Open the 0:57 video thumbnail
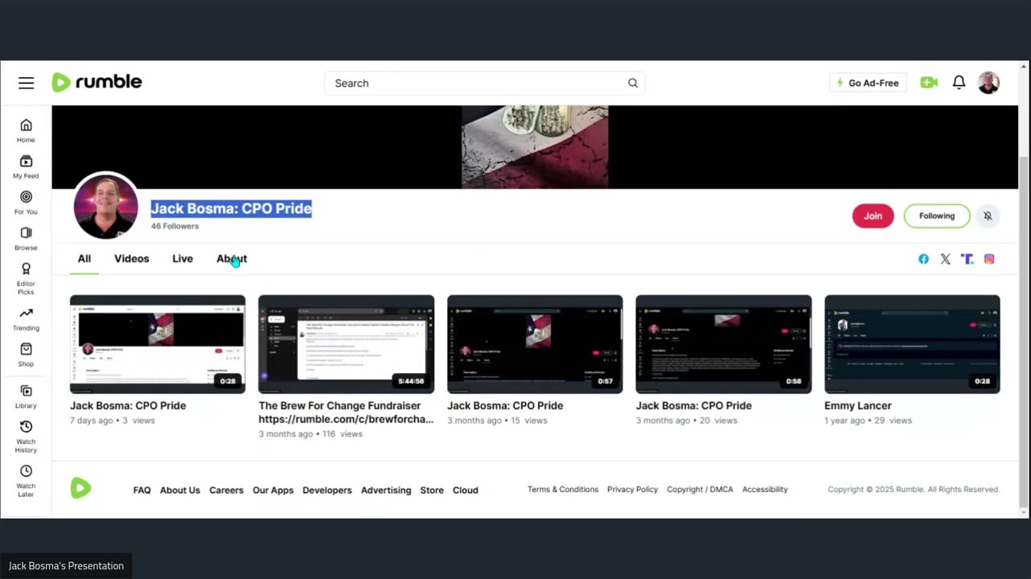The height and width of the screenshot is (579, 1031). (535, 344)
